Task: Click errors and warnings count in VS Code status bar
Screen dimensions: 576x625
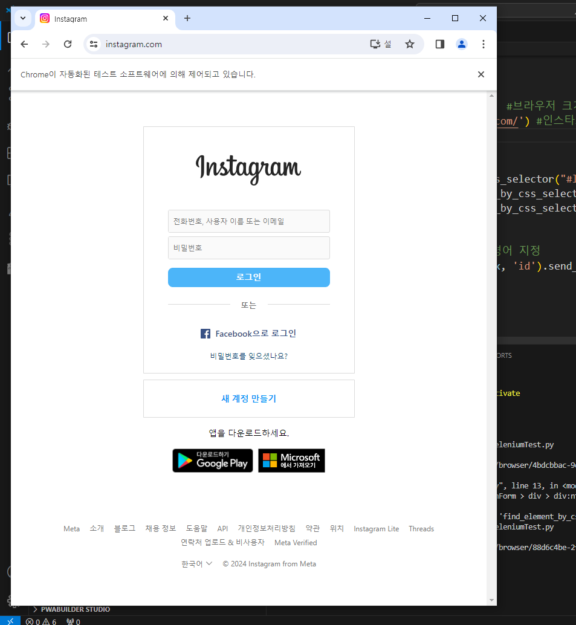Action: [41, 621]
